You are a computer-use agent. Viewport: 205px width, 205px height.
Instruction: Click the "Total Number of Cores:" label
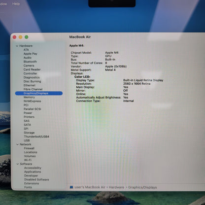(x=87, y=63)
